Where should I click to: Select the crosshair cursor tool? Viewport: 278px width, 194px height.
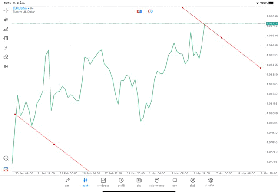(x=6, y=10)
